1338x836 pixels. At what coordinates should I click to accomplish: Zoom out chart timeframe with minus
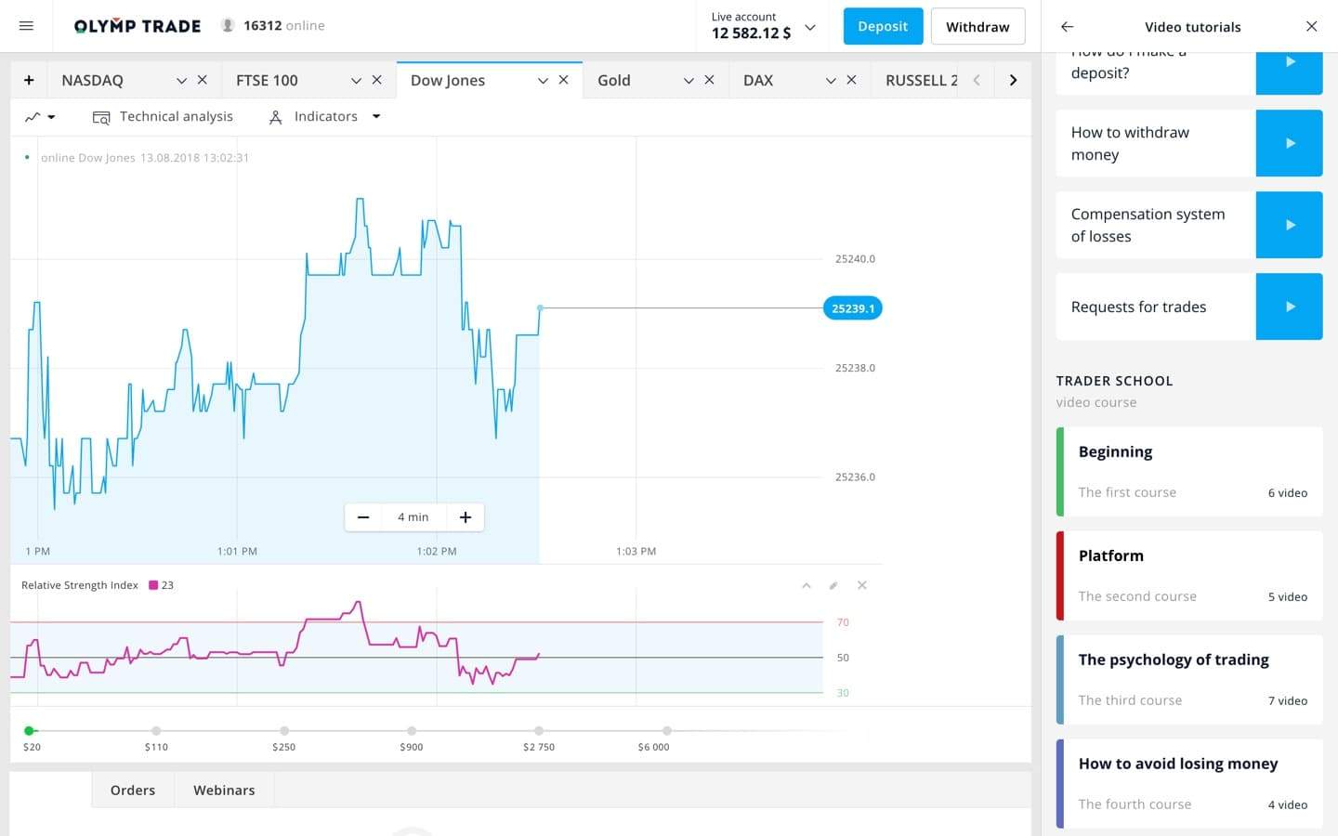tap(363, 517)
